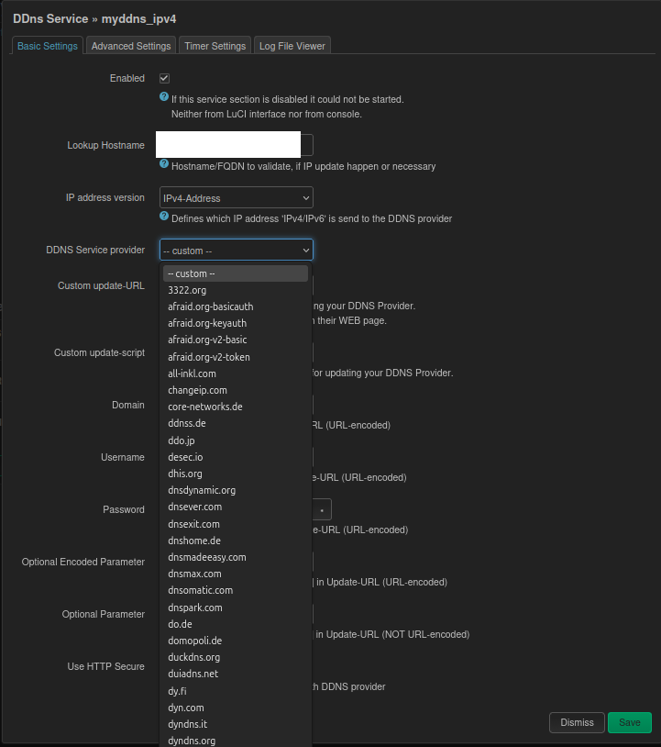661x747 pixels.
Task: Click the Save button
Action: 629,722
